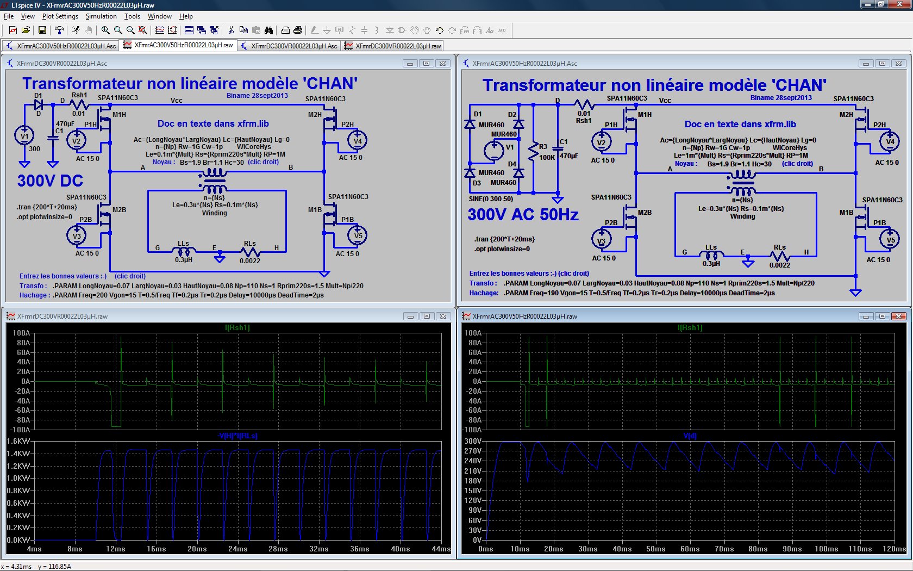913x571 pixels.
Task: Click the Zoom to Fit toolbar icon
Action: click(x=142, y=30)
